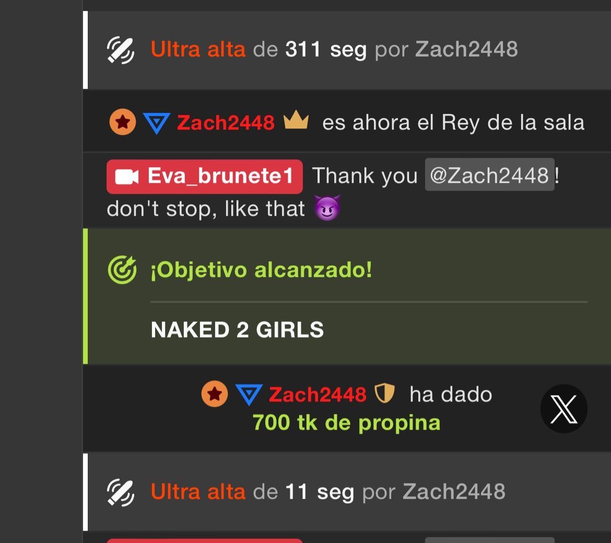Click the target icon beside Objetivo alcanzado
This screenshot has width=611, height=543.
(x=122, y=270)
